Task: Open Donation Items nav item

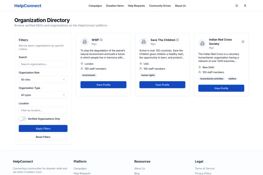Action: pyautogui.click(x=115, y=6)
